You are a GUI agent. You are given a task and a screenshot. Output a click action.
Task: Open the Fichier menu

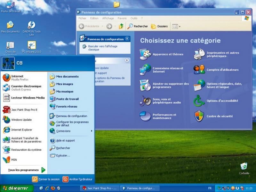[x=82, y=18]
